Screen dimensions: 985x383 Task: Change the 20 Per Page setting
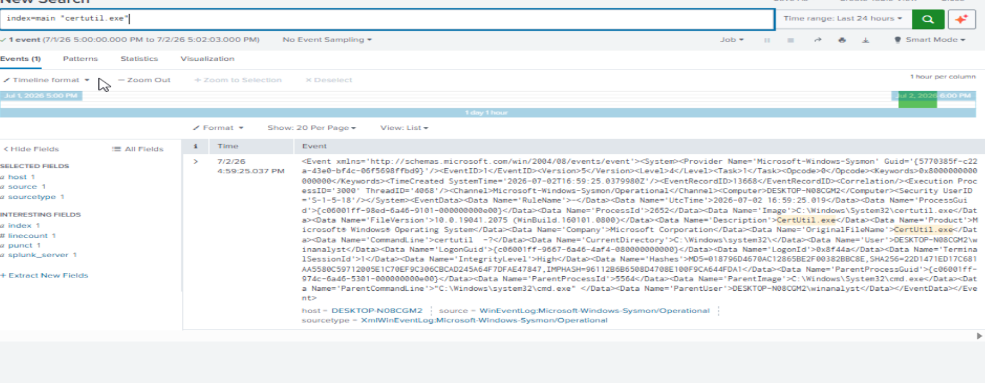[312, 128]
